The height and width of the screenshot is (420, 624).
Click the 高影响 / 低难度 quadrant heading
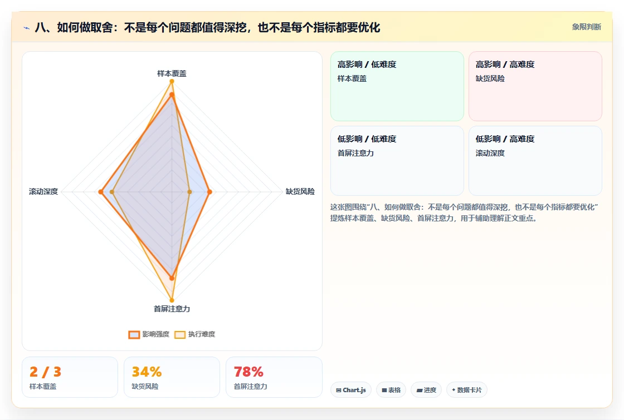point(367,65)
